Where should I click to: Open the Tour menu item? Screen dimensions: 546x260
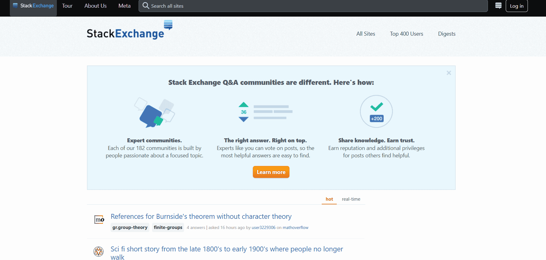67,6
